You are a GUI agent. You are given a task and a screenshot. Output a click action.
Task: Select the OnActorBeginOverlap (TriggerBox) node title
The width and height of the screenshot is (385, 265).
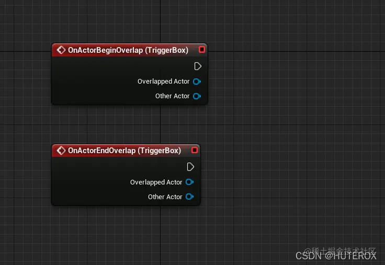128,50
